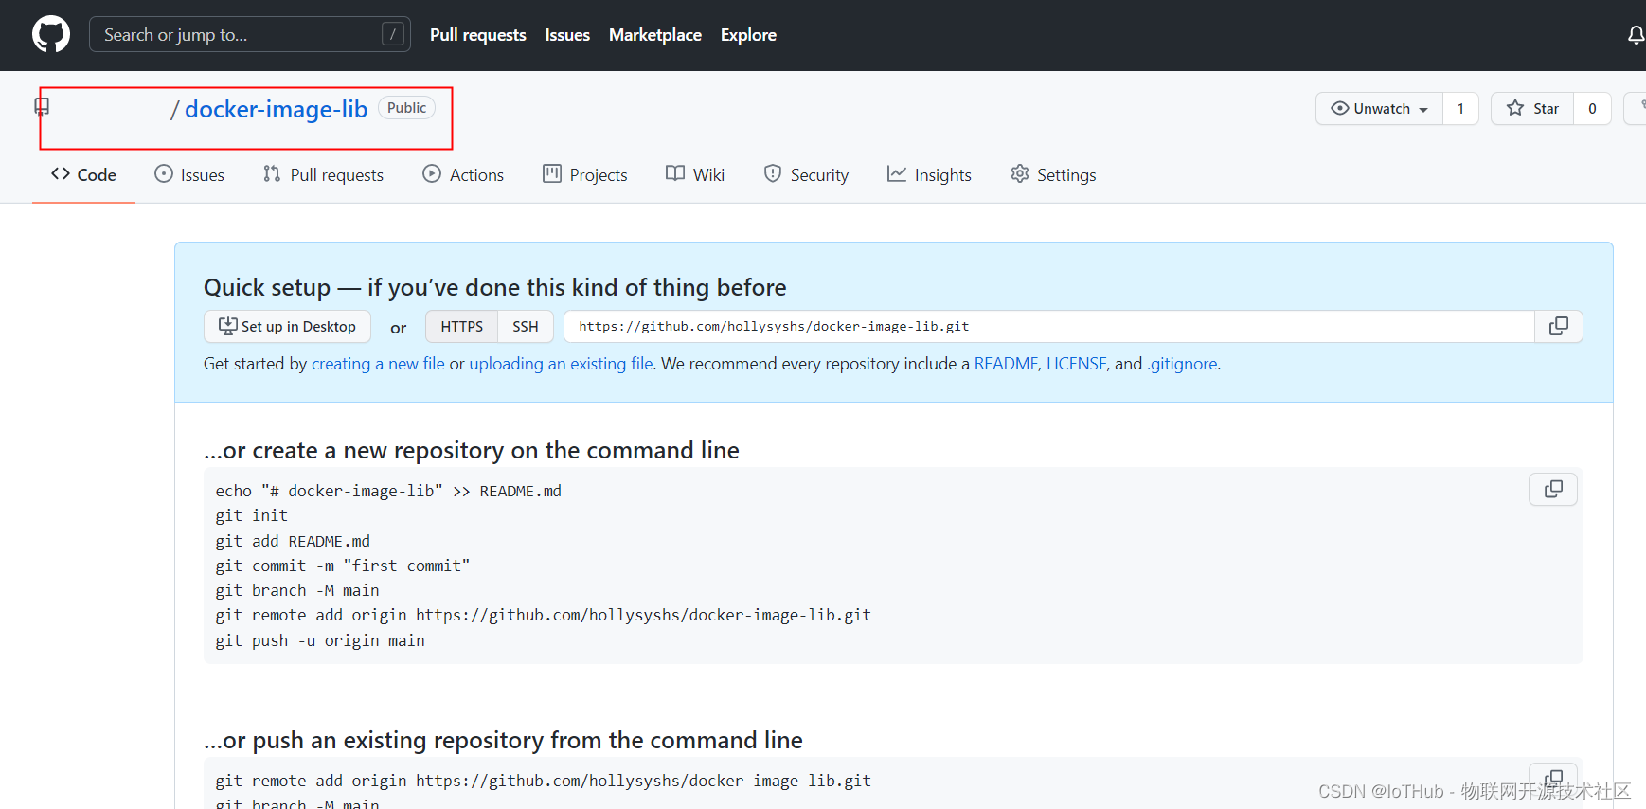The image size is (1646, 809).
Task: Click the Public visibility badge
Action: (406, 107)
